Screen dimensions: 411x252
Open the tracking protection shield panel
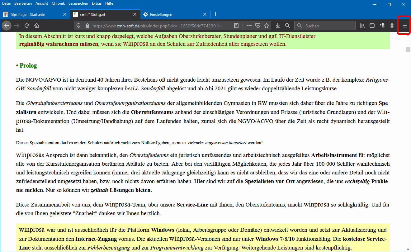(x=78, y=26)
